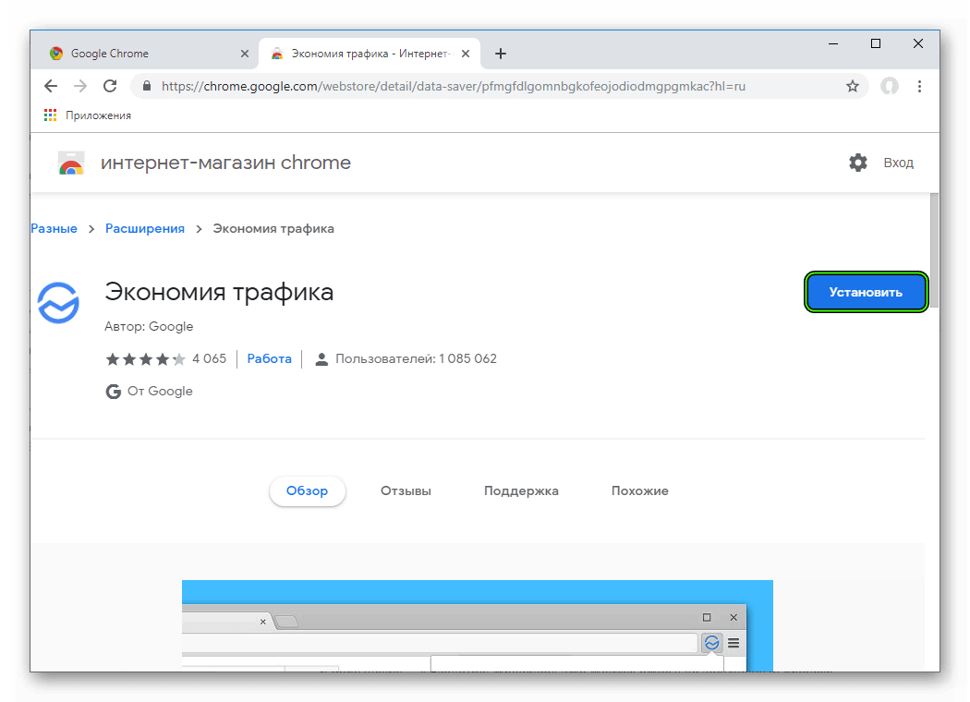
Task: Click the Экономия трафика extension icon
Action: tap(58, 303)
